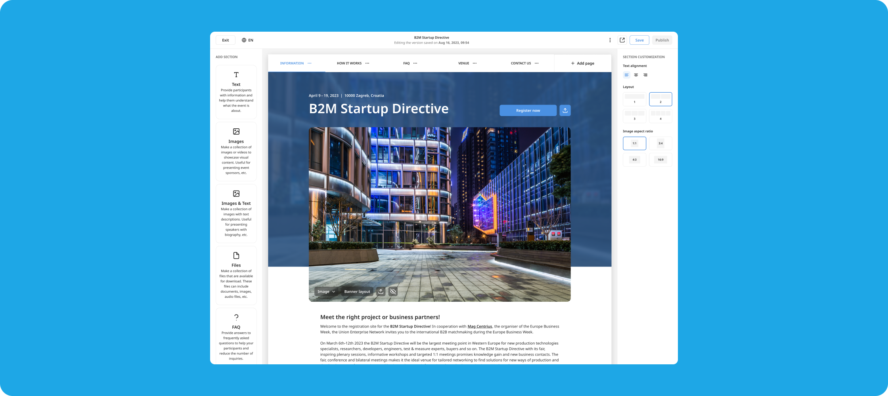Open options menu for Information tab
The width and height of the screenshot is (888, 396).
click(310, 63)
